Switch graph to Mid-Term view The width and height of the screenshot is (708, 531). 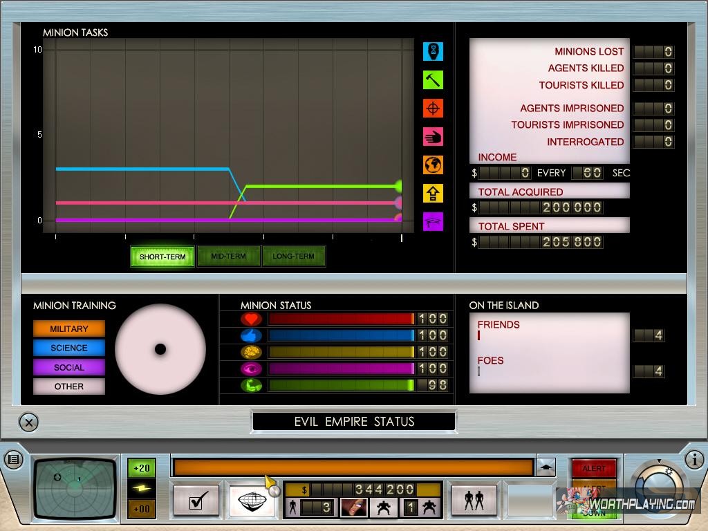coord(228,257)
